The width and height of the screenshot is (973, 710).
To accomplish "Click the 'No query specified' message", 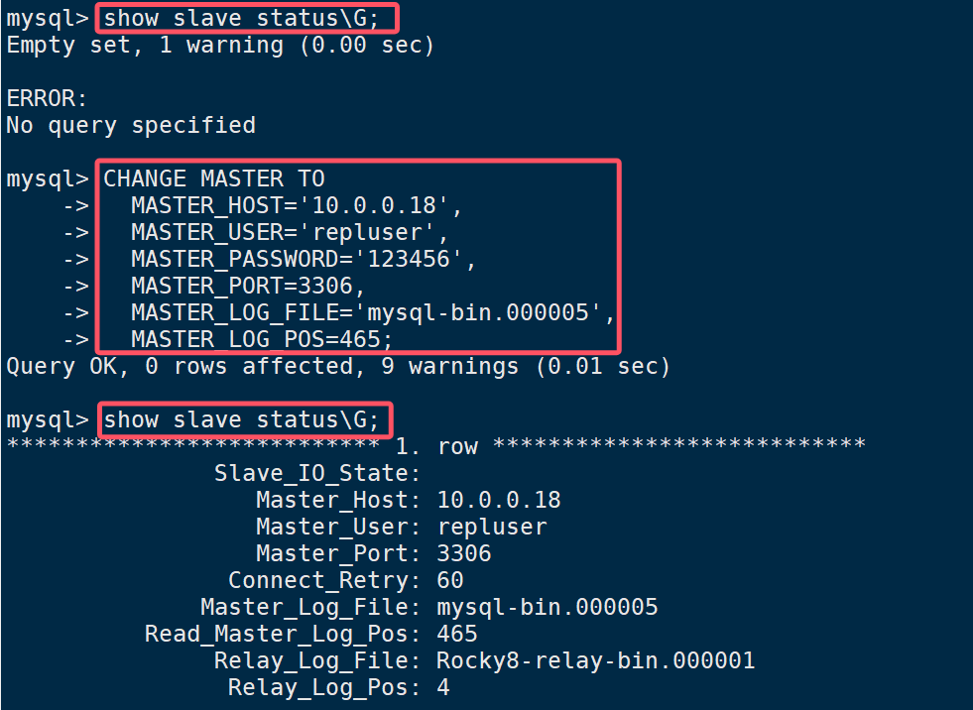I will tap(131, 125).
